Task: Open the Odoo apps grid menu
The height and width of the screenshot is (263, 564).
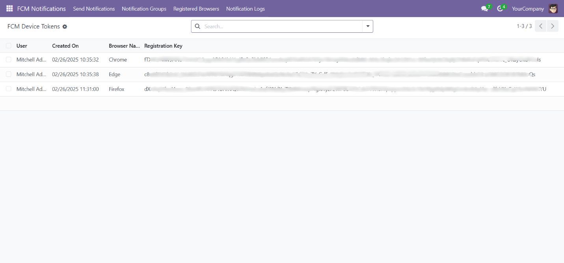Action: pos(9,8)
